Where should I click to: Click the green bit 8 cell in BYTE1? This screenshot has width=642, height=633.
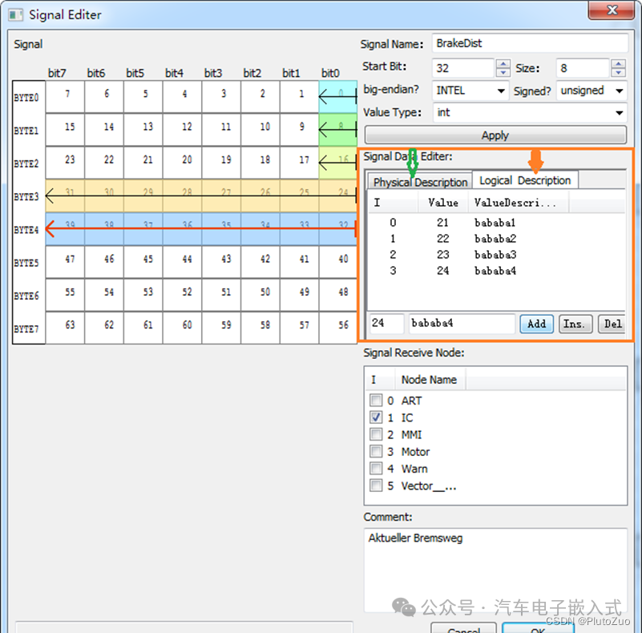338,130
